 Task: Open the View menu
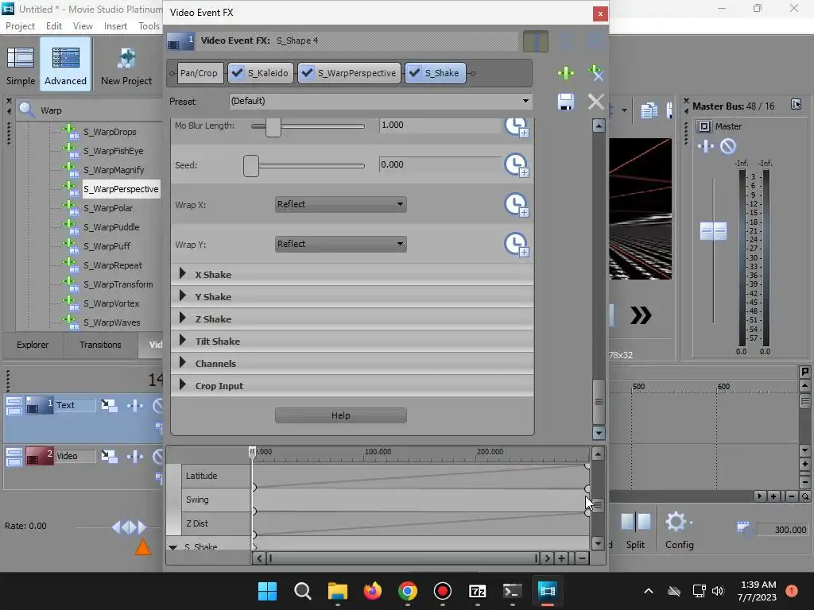coord(83,26)
